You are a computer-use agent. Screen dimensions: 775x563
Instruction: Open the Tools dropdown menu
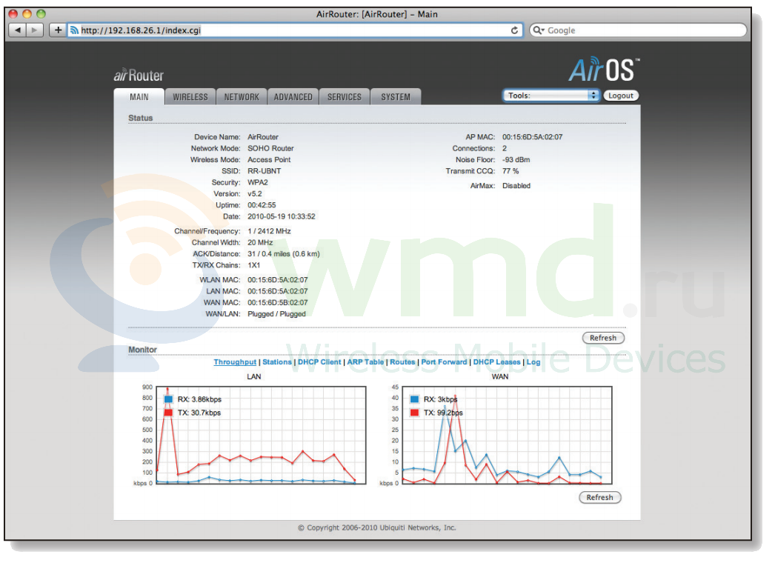point(551,96)
